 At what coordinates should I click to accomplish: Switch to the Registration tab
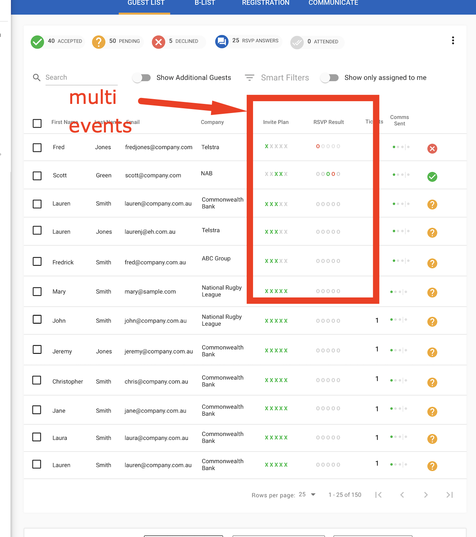pos(266,3)
